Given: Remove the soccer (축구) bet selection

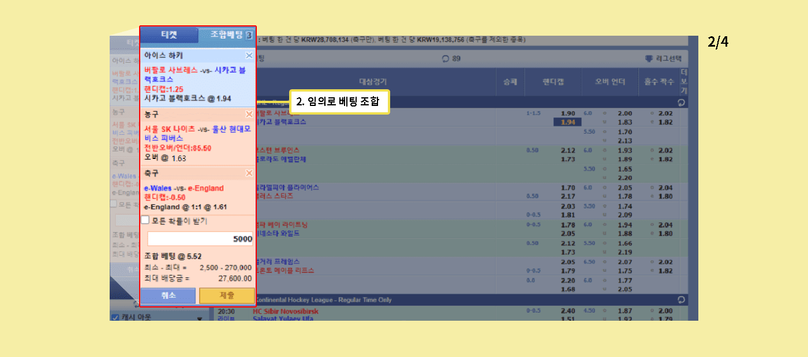Looking at the screenshot, I should pos(249,173).
